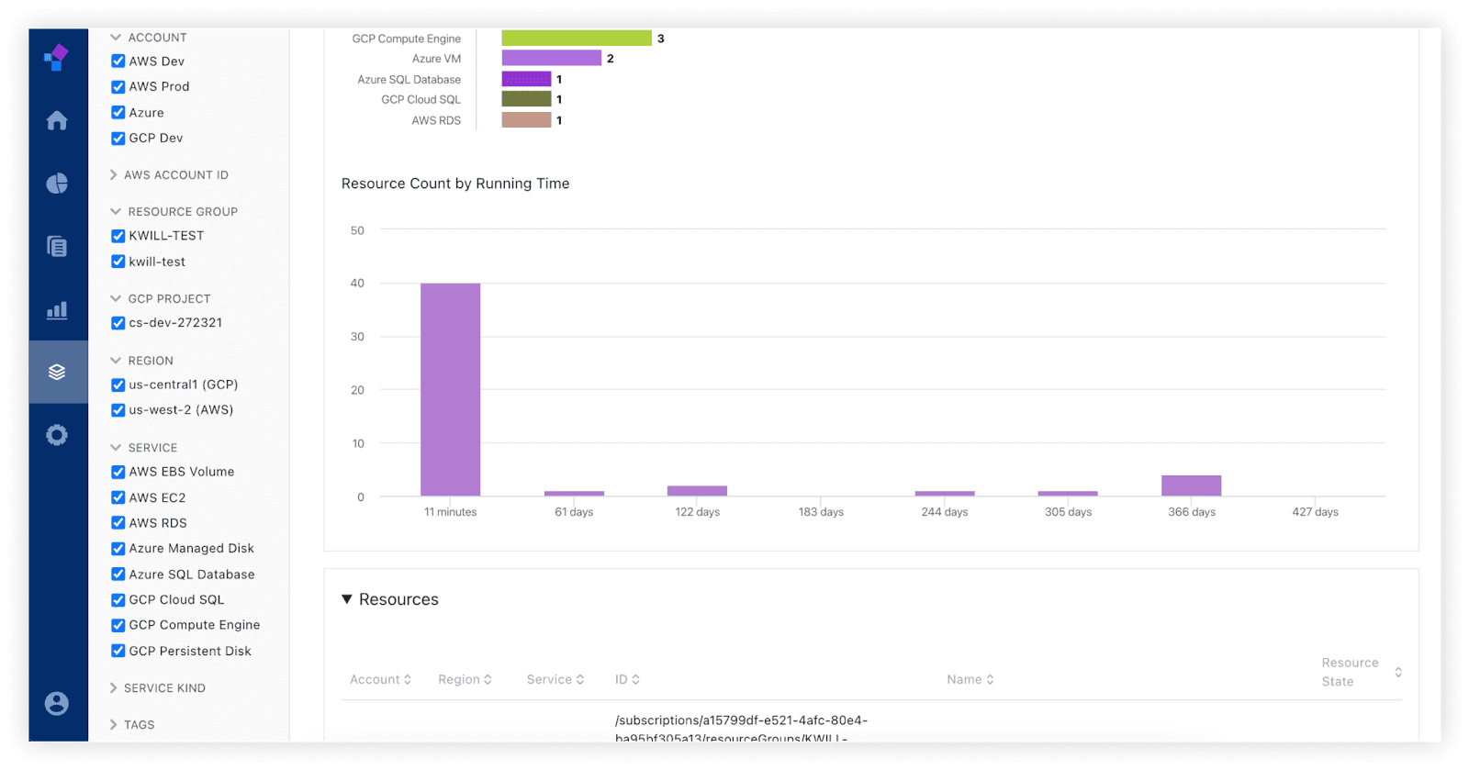The image size is (1469, 770).
Task: Expand the SERVICE KIND filter section
Action: (164, 688)
